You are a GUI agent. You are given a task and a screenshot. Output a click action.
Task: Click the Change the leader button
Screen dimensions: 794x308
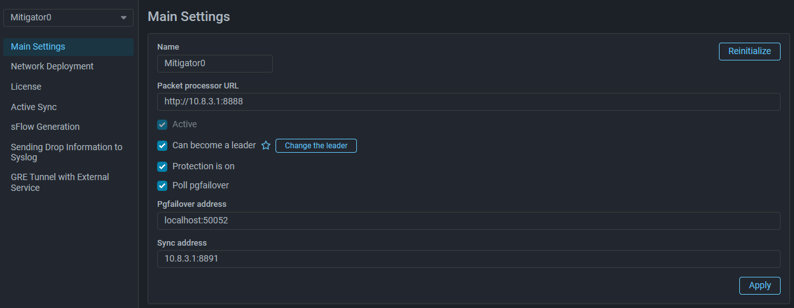[316, 146]
